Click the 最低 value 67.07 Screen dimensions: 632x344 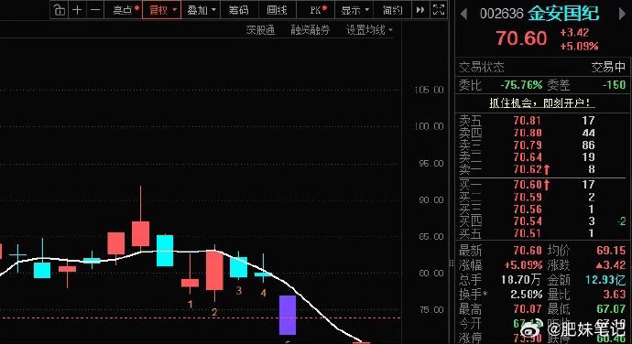pyautogui.click(x=611, y=309)
